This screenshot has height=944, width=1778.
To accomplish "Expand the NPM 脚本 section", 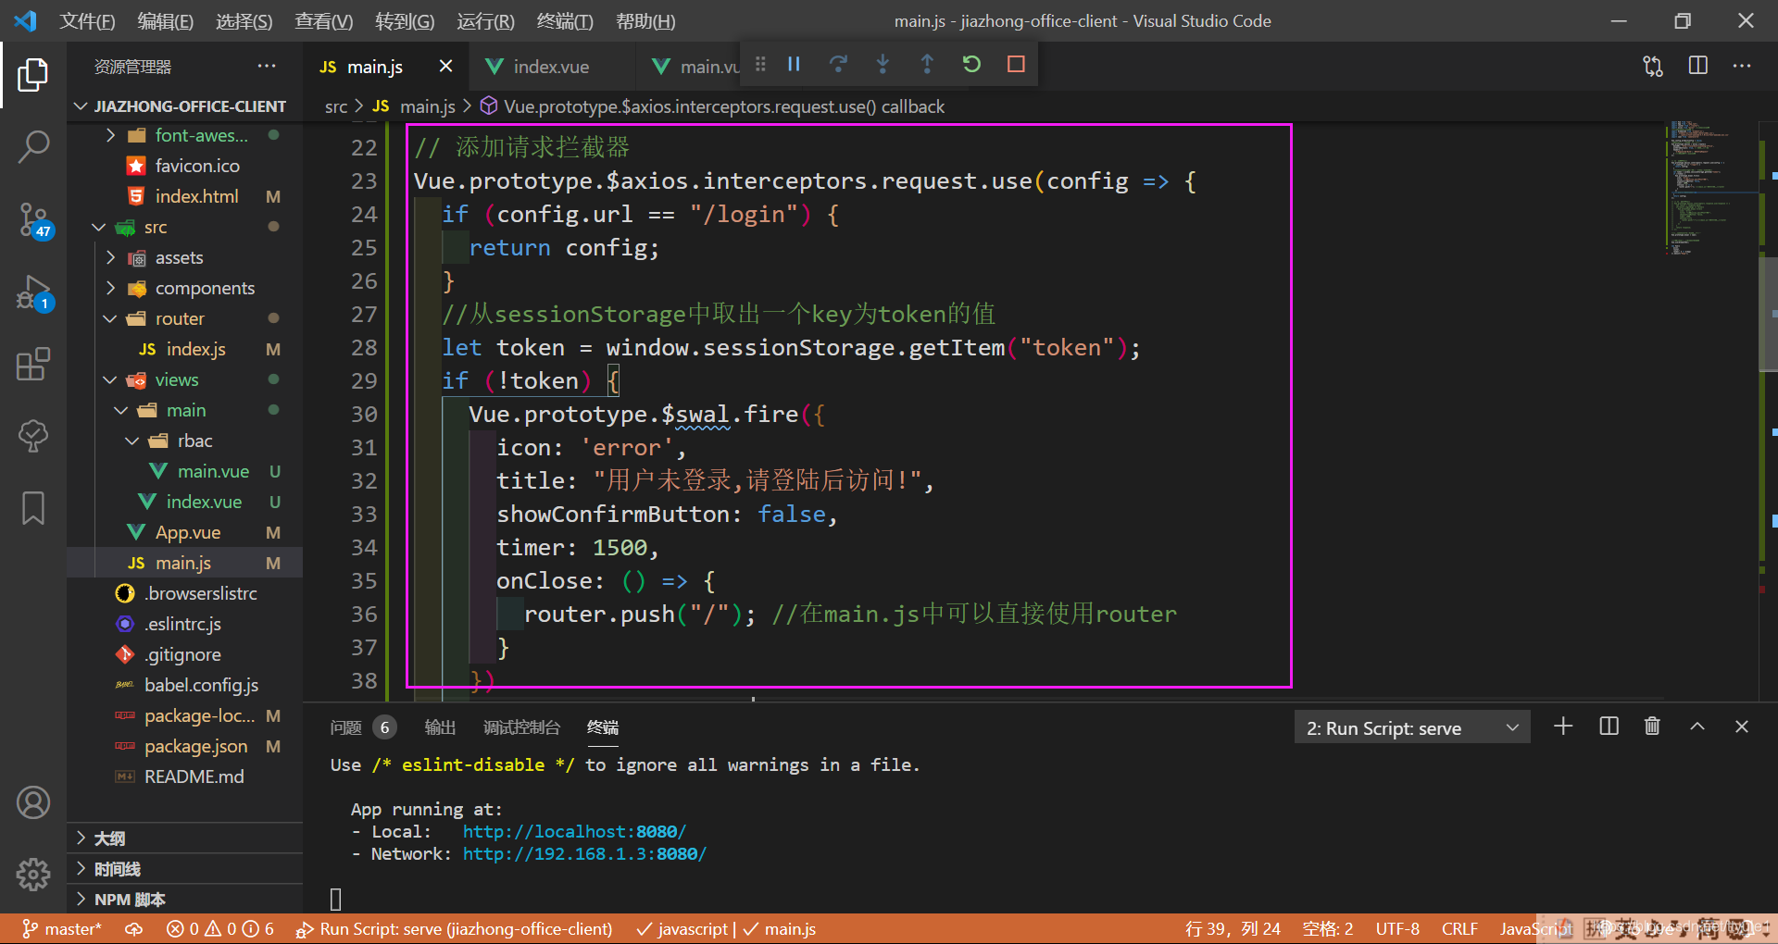I will click(185, 900).
